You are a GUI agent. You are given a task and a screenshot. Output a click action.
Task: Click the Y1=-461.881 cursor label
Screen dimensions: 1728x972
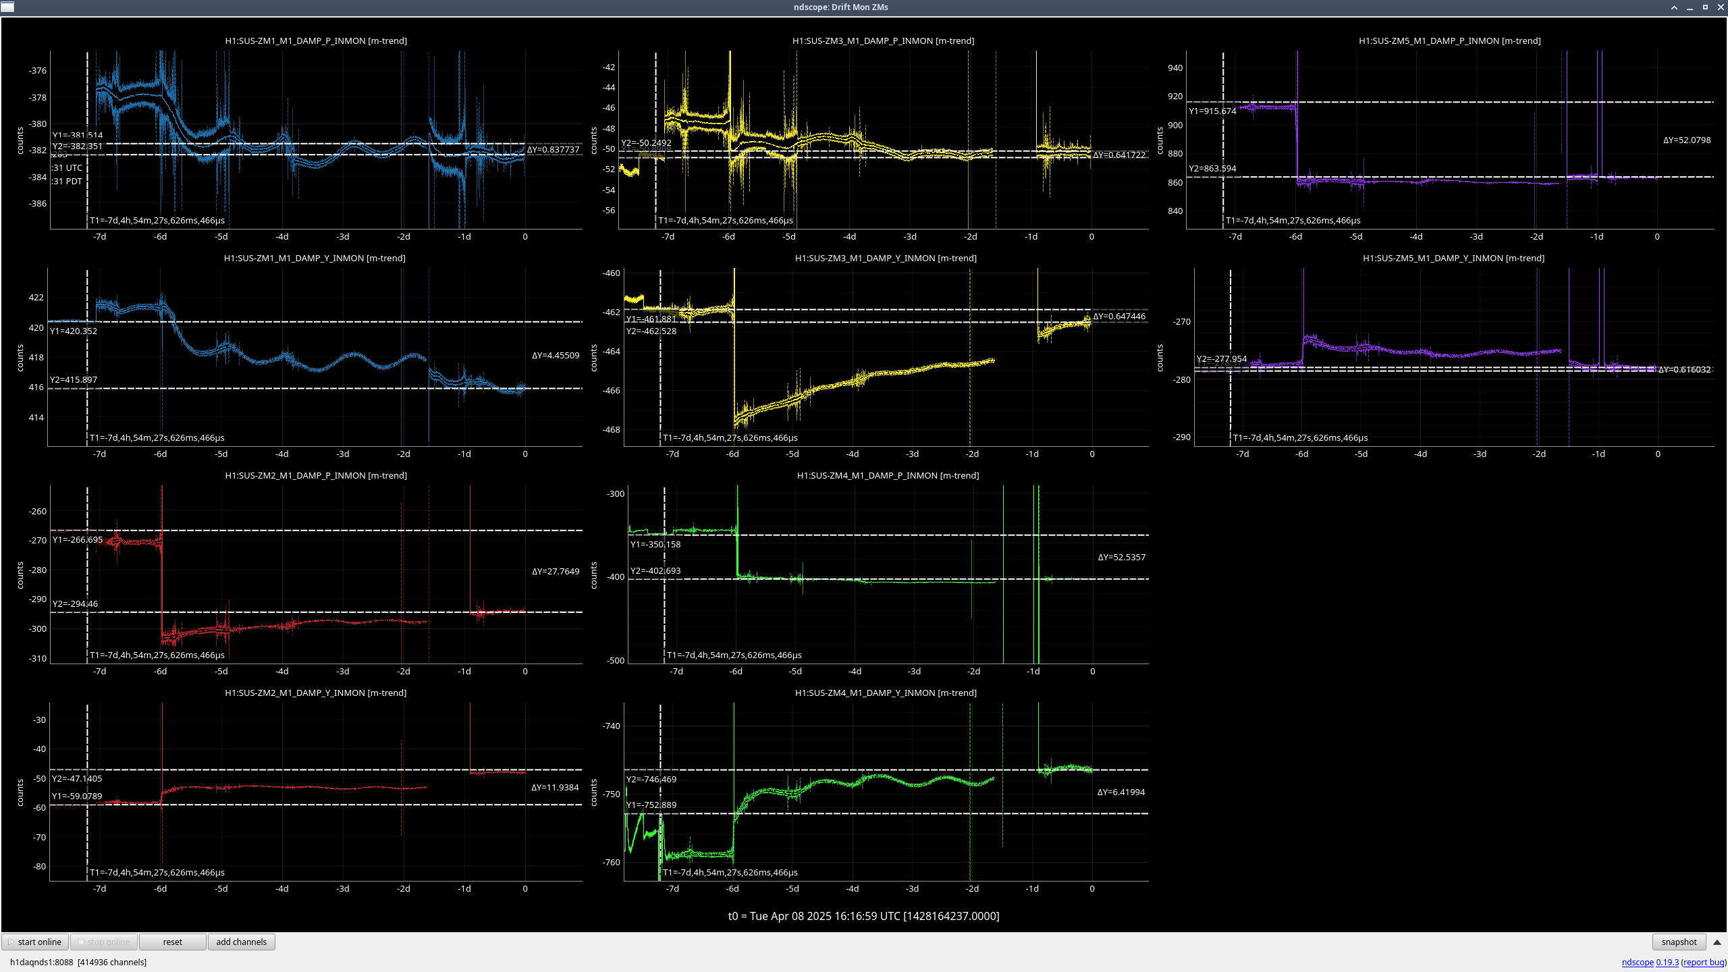click(x=651, y=319)
